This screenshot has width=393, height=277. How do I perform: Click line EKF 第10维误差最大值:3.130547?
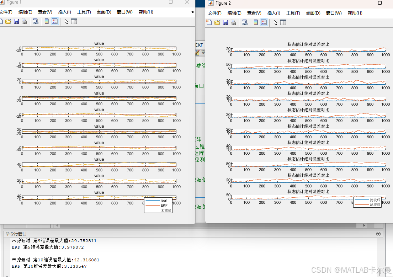pos(49,266)
